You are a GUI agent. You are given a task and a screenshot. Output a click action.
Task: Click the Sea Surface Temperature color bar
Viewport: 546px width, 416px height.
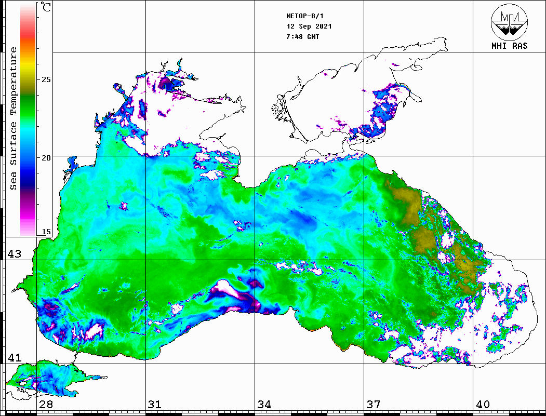pos(28,119)
